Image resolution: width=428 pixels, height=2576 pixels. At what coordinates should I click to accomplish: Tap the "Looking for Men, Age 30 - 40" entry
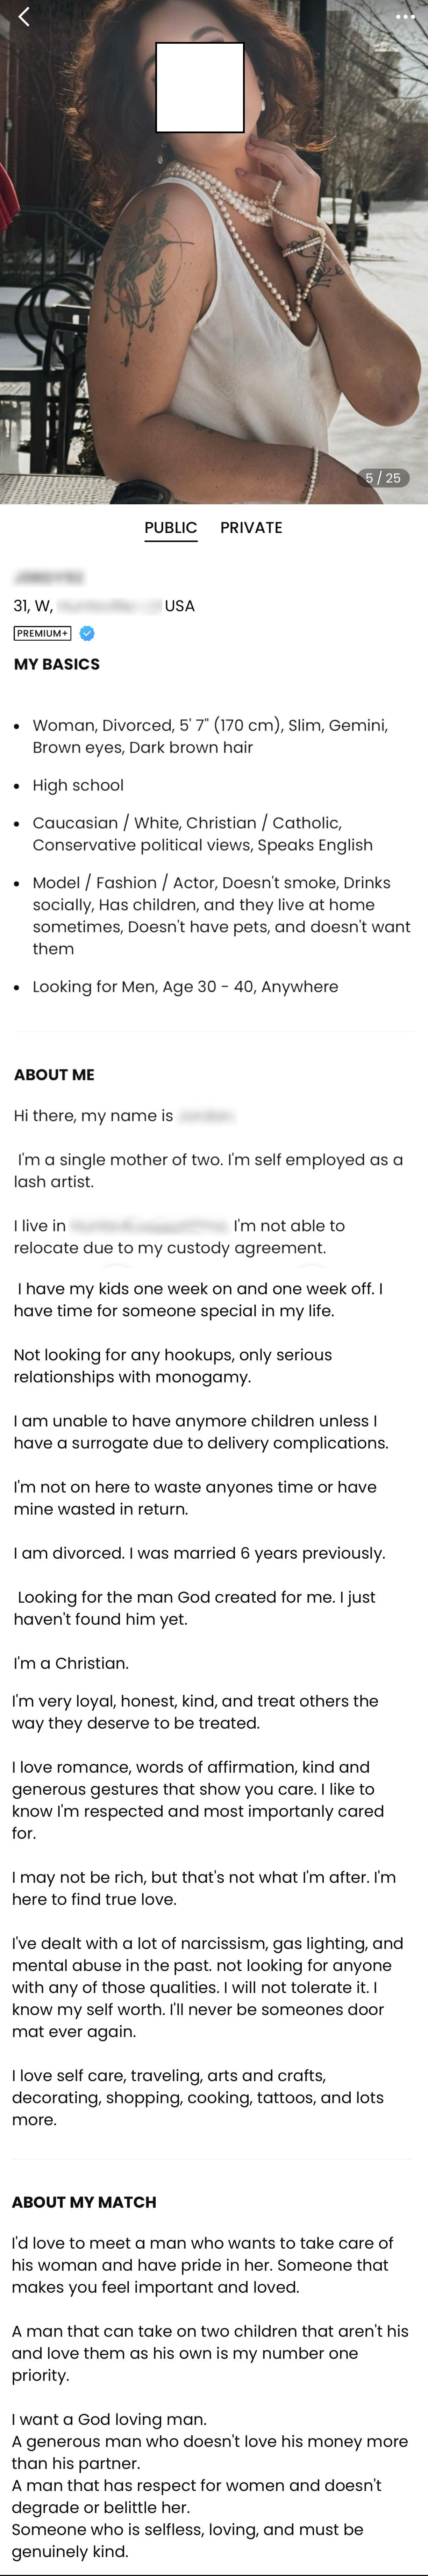tap(185, 987)
